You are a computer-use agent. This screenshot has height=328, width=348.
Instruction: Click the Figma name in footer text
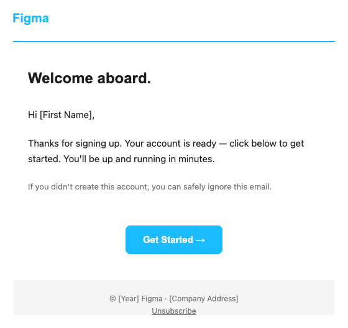[x=152, y=299]
